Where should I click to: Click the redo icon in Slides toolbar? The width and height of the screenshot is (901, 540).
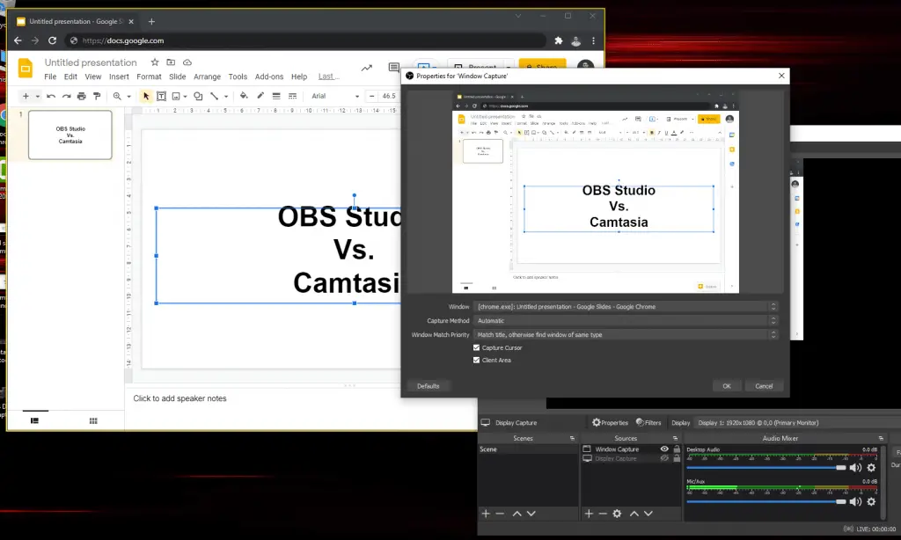coord(66,96)
